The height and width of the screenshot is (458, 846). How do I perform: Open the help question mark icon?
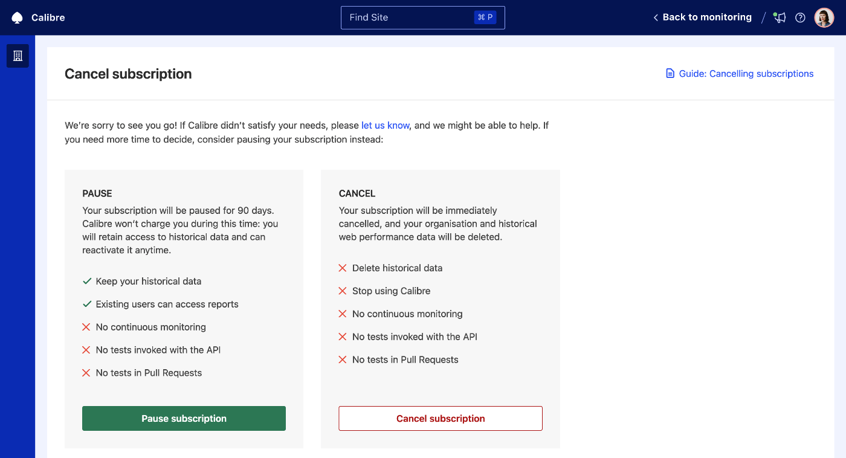(x=800, y=18)
